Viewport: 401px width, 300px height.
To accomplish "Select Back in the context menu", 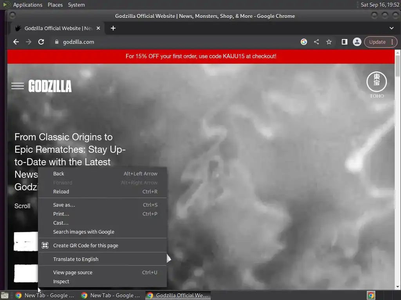I will 102,174.
